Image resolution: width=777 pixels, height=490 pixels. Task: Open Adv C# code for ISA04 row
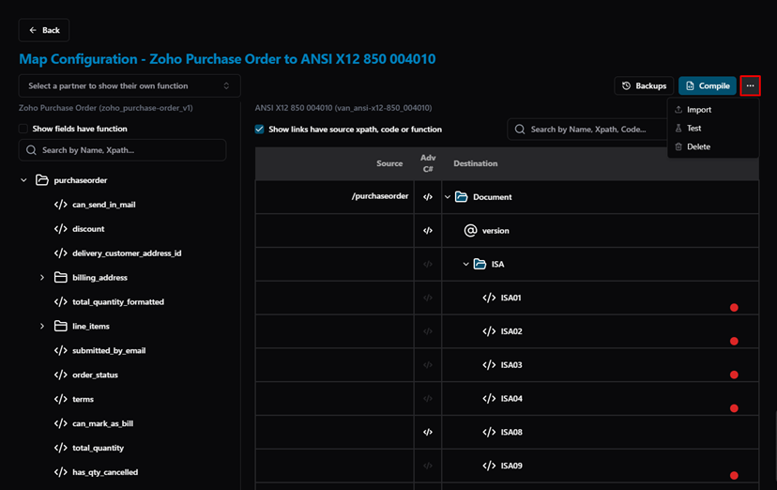428,399
